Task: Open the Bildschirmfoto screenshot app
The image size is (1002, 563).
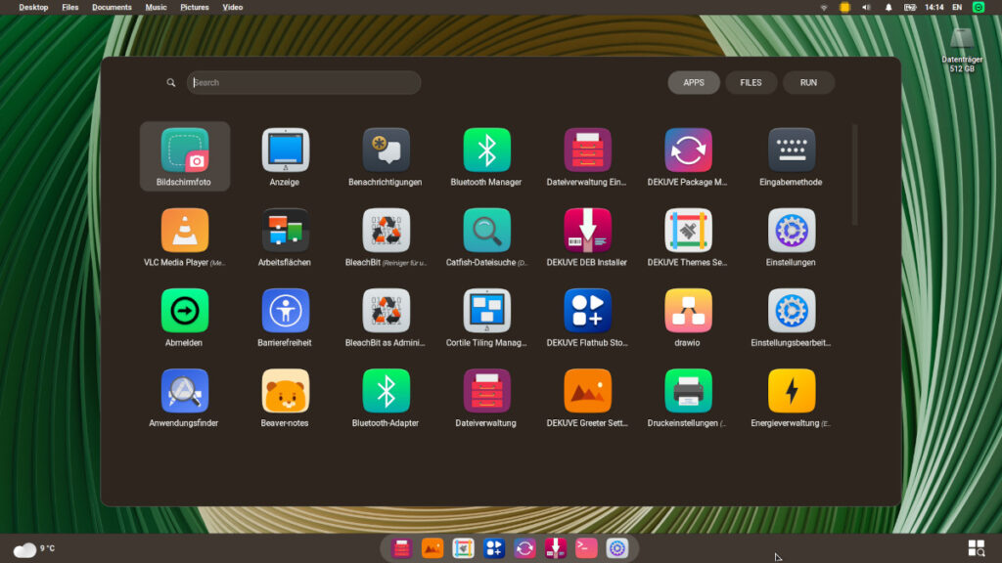Action: pyautogui.click(x=184, y=151)
